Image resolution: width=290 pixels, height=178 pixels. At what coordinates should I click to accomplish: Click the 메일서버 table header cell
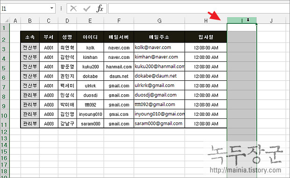pyautogui.click(x=119, y=37)
